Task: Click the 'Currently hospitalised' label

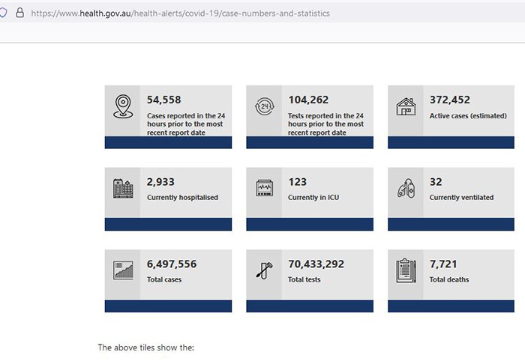Action: point(182,198)
